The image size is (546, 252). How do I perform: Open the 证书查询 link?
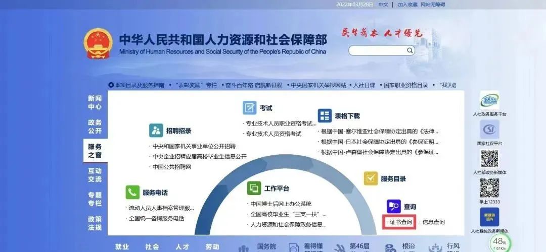(x=401, y=222)
